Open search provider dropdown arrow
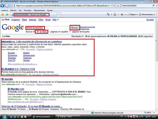This screenshot has width=158, height=119. tap(156, 6)
